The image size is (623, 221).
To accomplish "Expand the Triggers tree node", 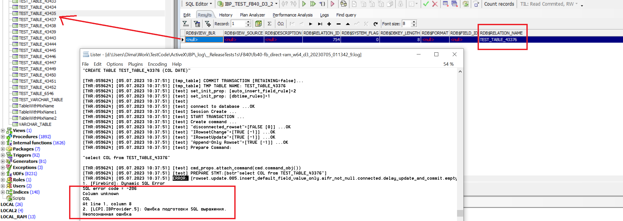I will 3,155.
